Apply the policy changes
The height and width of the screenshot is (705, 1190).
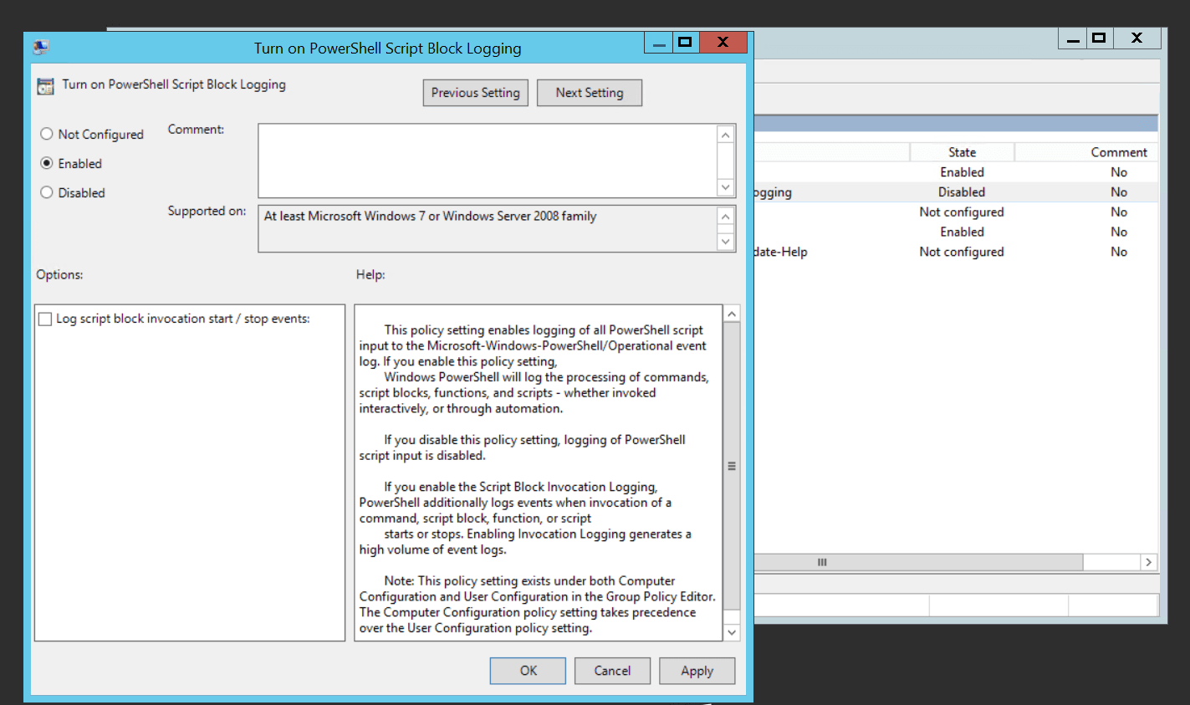tap(697, 671)
